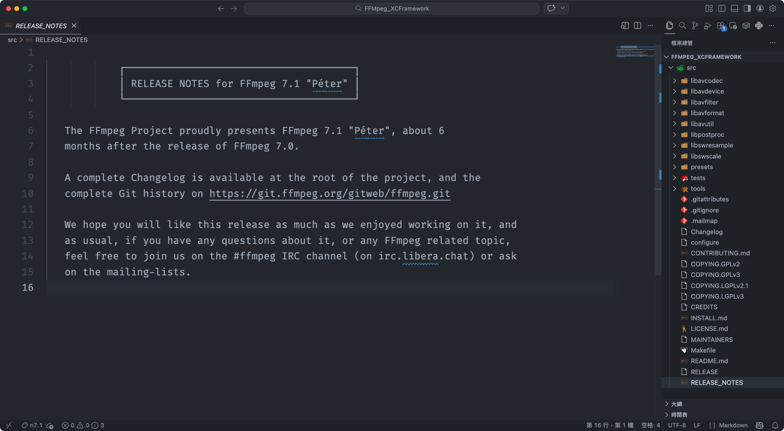Change the Markdown language mode in status bar
The width and height of the screenshot is (784, 431).
733,425
